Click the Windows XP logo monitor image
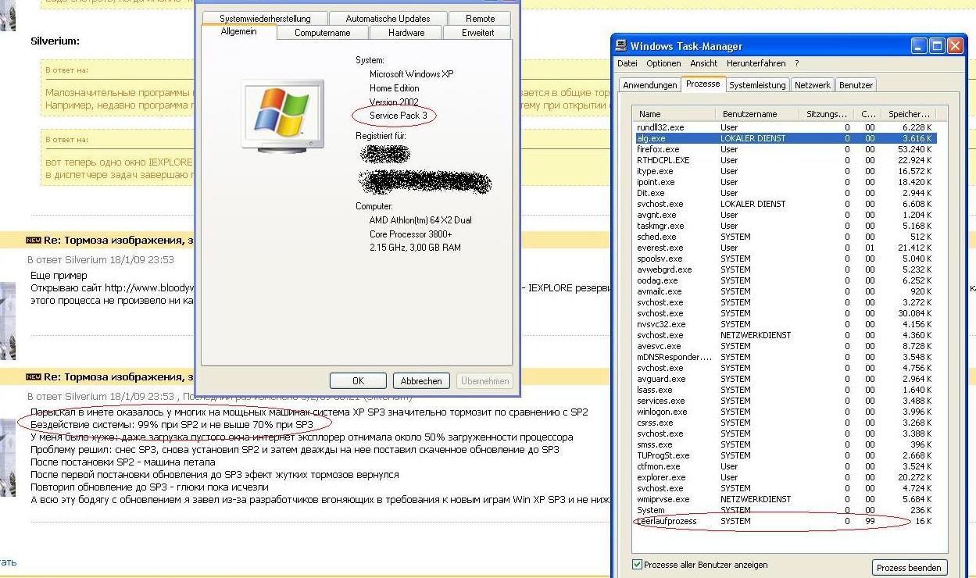 [x=283, y=114]
